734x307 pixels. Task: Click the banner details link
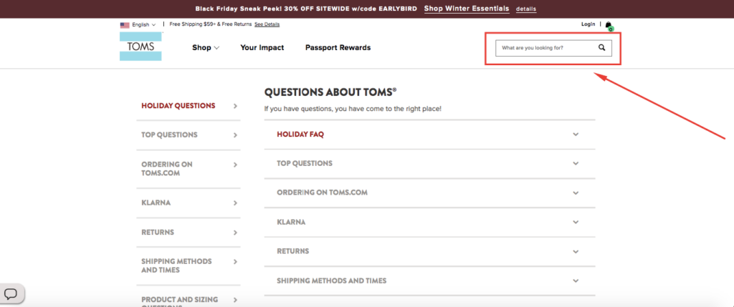(526, 9)
